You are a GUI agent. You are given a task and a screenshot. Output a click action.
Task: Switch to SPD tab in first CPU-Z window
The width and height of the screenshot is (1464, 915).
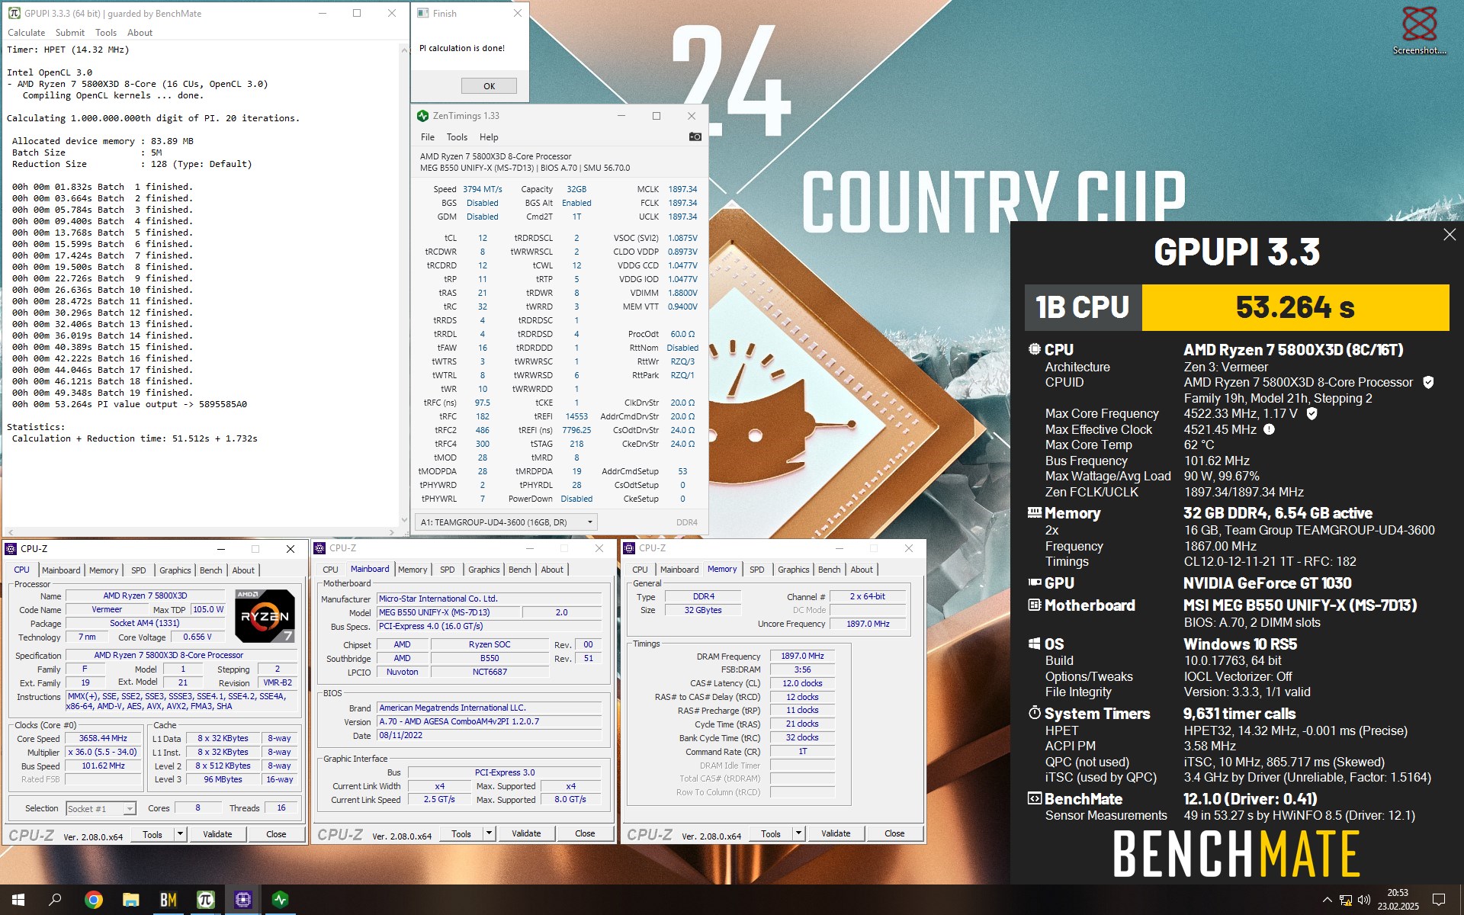pos(138,570)
